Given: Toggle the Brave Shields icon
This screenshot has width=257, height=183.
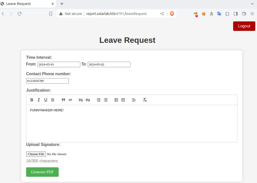Looking at the screenshot, I should pos(172,14).
